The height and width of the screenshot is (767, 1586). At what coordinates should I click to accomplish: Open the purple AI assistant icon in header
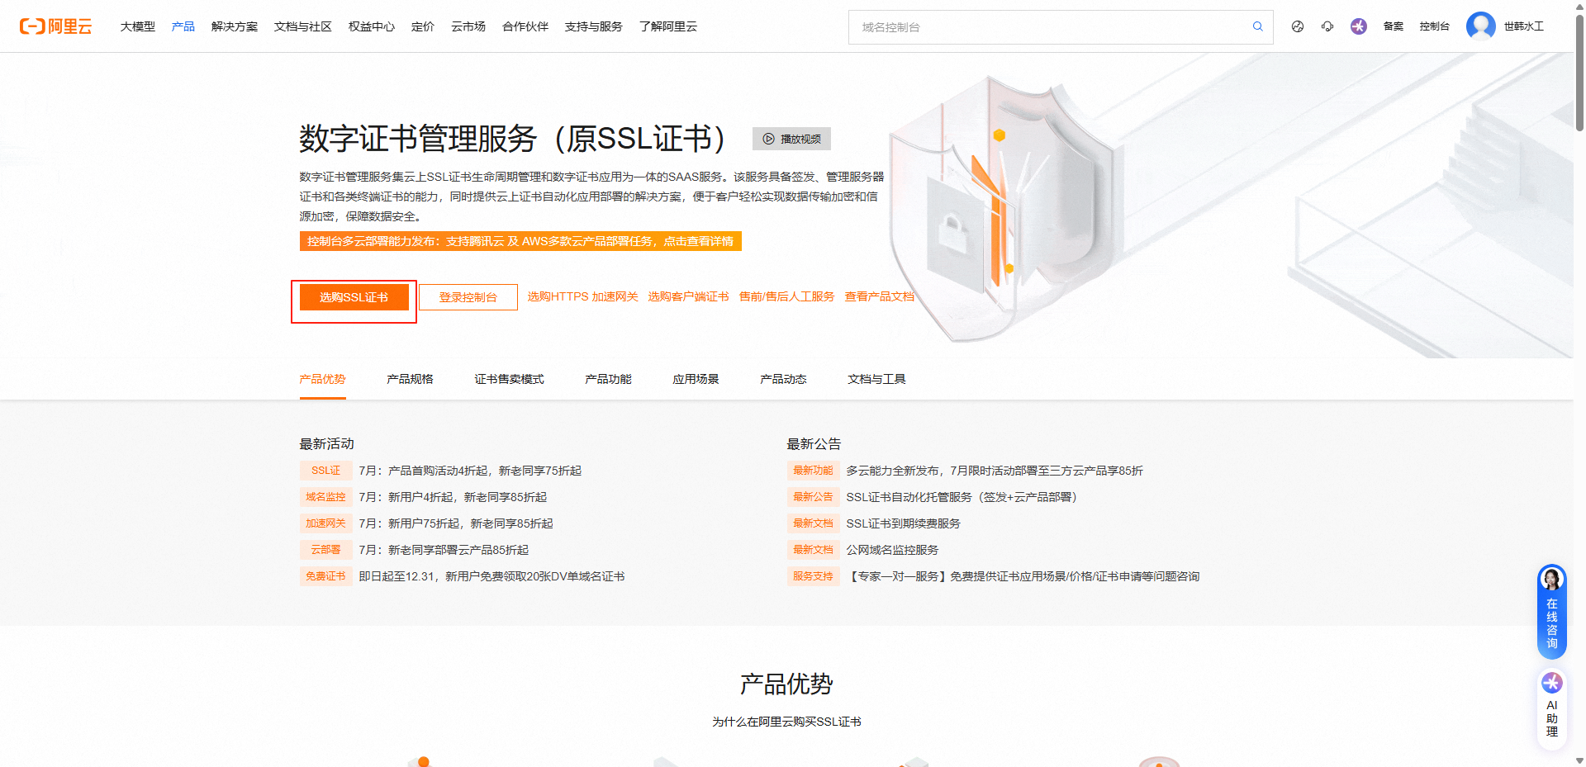(1359, 26)
